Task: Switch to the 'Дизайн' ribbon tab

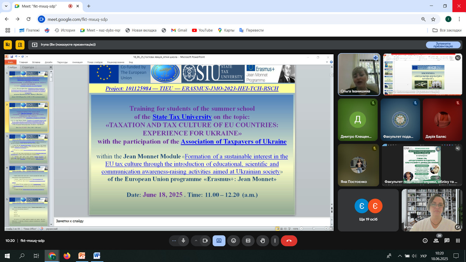Action: (49, 62)
